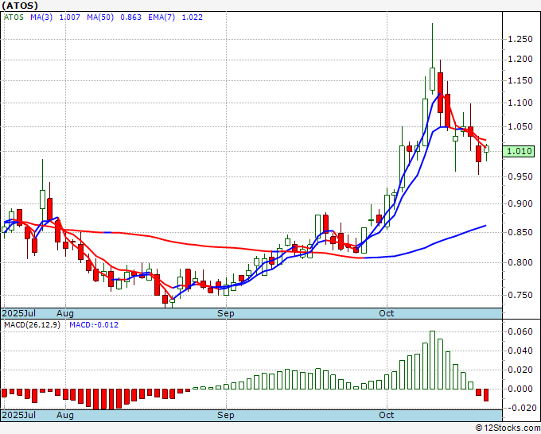Click the Aug marker on price chart axis
The image size is (541, 434).
[x=65, y=313]
